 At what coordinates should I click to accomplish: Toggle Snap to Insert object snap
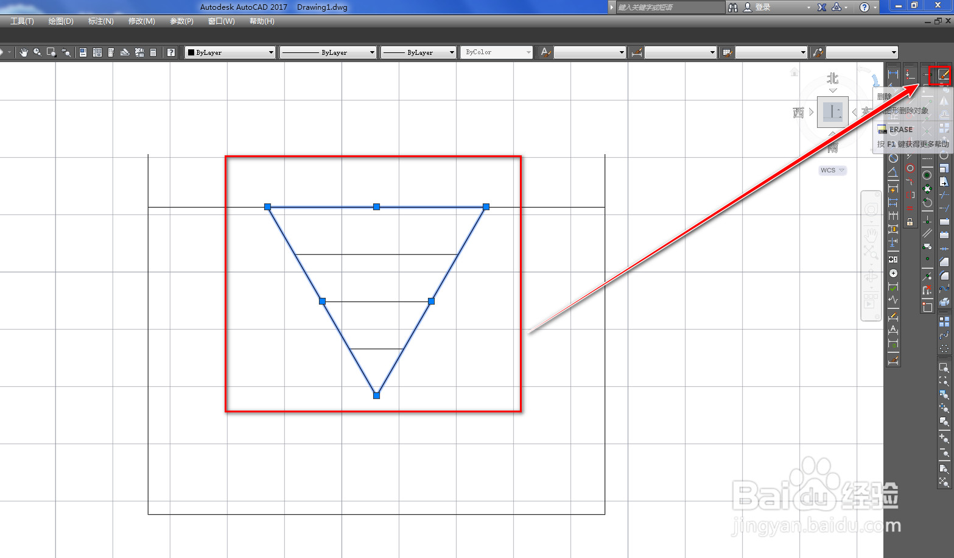pos(927,246)
